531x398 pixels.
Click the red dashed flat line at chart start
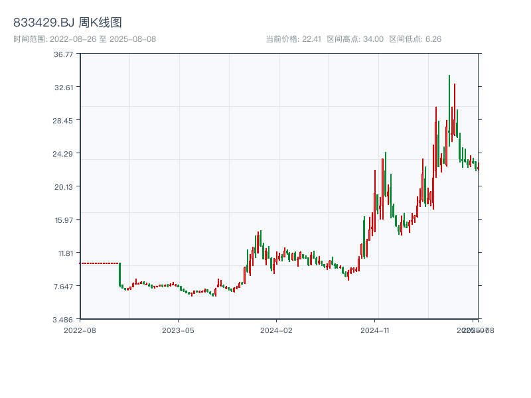(99, 263)
